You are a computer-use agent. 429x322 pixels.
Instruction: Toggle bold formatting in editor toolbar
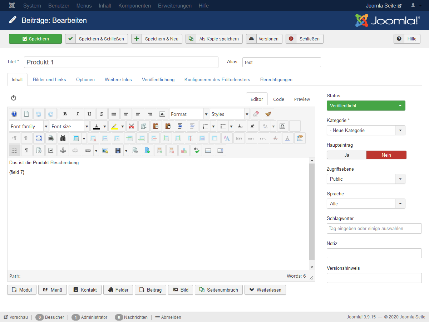click(65, 114)
